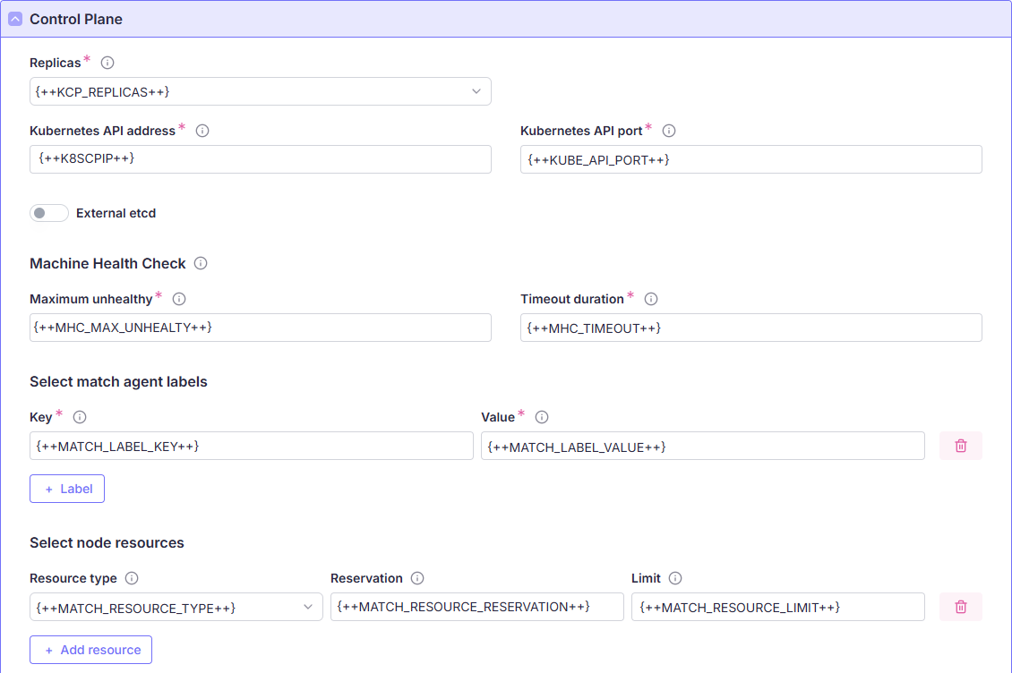Delete the match agent label row
This screenshot has height=673, width=1012.
960,446
